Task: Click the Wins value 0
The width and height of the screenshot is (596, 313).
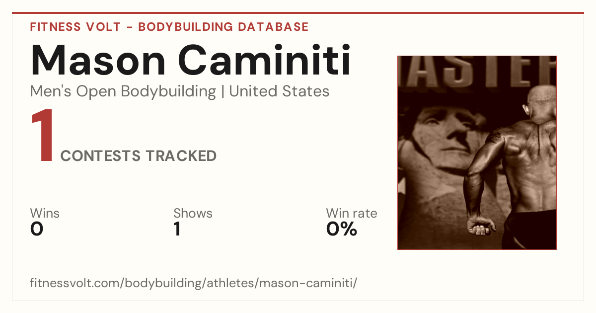Action: (37, 229)
